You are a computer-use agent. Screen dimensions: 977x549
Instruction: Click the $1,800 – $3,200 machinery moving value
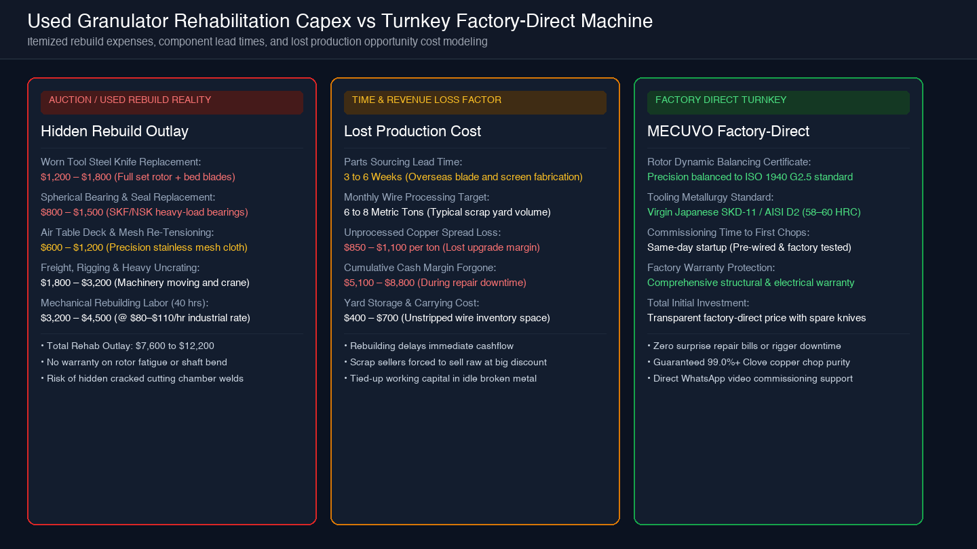click(x=145, y=283)
